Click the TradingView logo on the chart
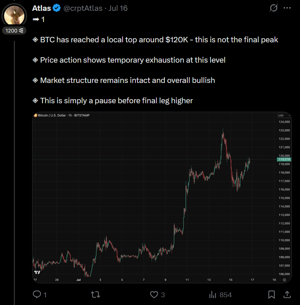The width and height of the screenshot is (300, 305). [x=37, y=272]
